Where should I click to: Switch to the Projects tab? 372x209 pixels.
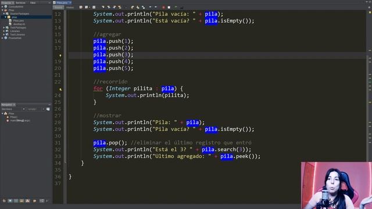[x=7, y=2]
